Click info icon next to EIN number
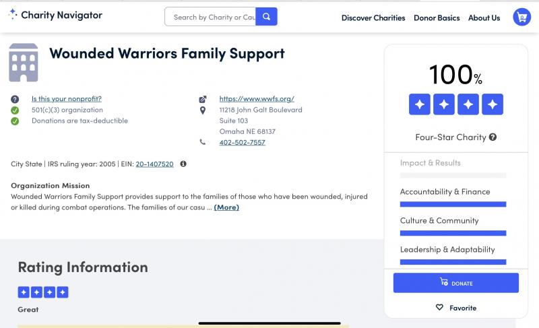The width and height of the screenshot is (539, 328). click(x=183, y=164)
